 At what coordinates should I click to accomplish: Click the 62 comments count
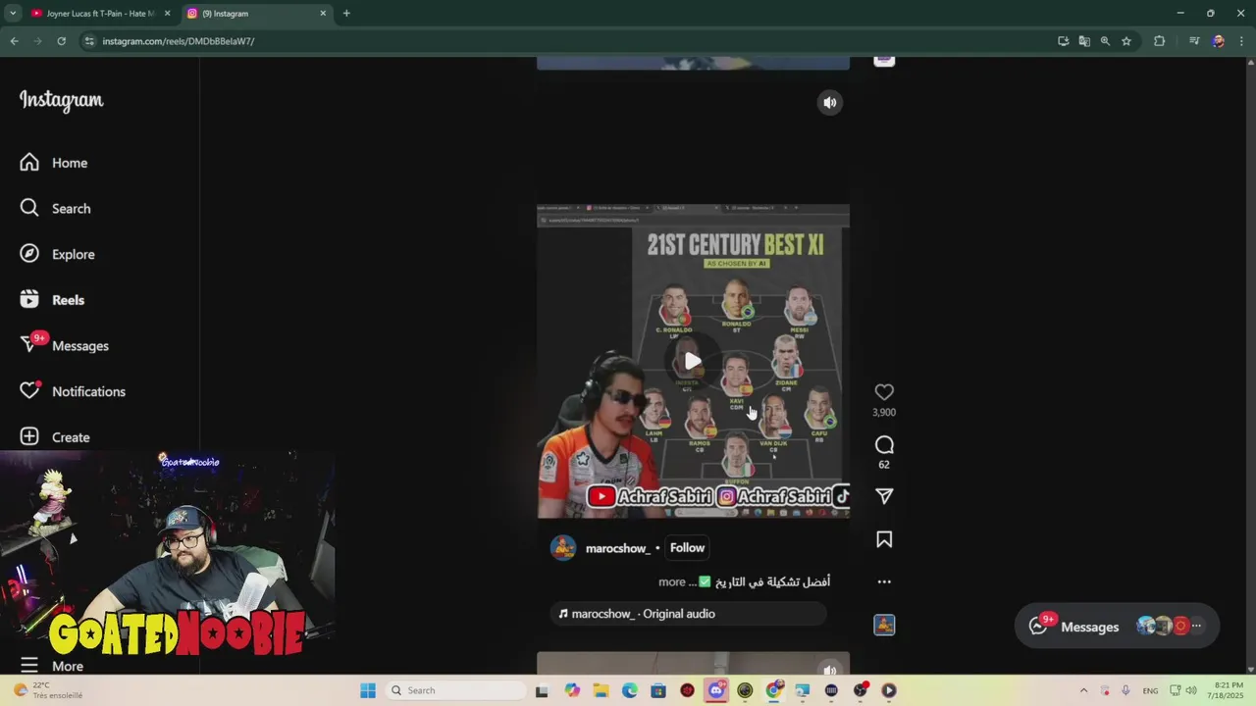coord(884,465)
